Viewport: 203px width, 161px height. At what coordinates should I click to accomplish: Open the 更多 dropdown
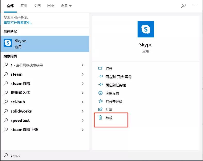pyautogui.click(x=66, y=6)
